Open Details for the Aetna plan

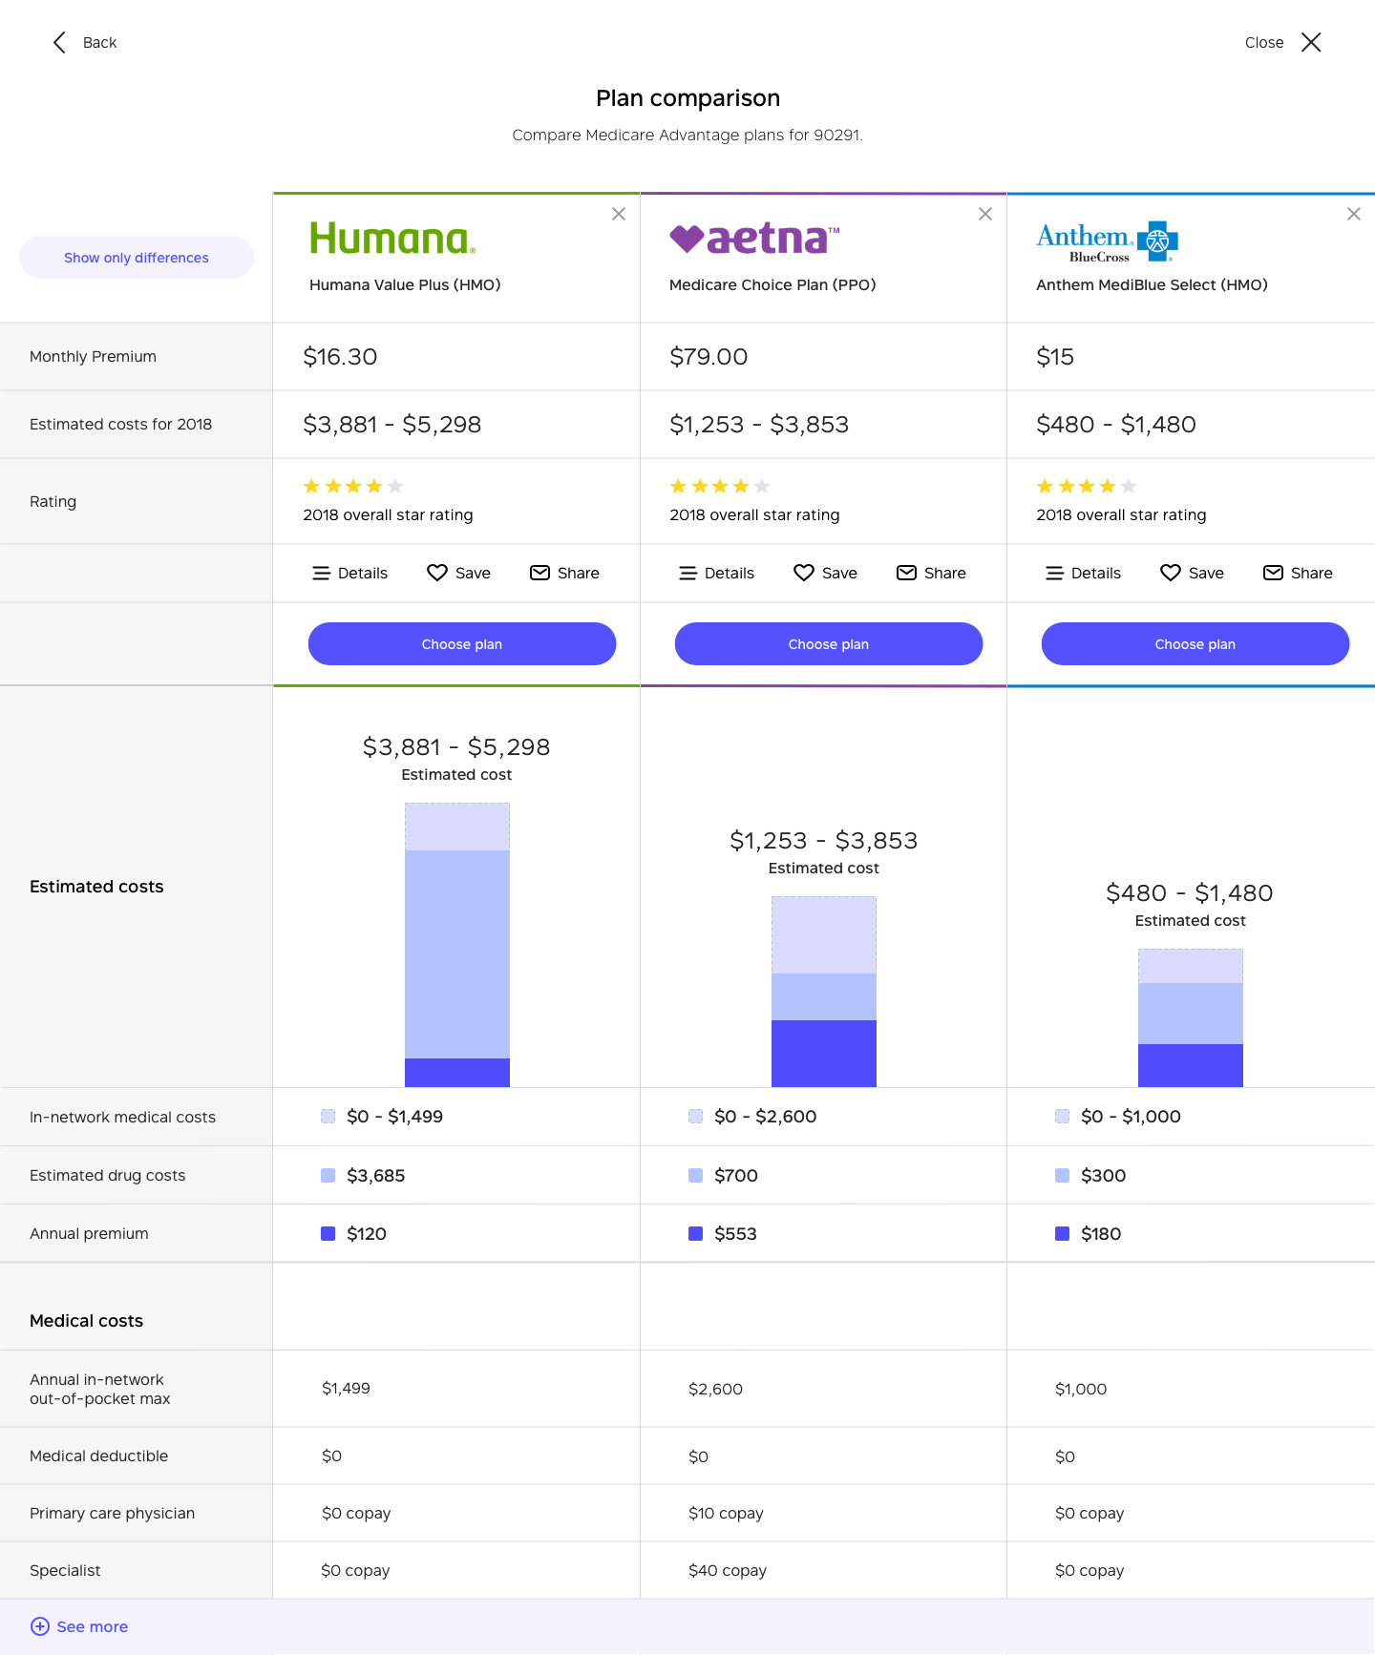[x=716, y=573]
